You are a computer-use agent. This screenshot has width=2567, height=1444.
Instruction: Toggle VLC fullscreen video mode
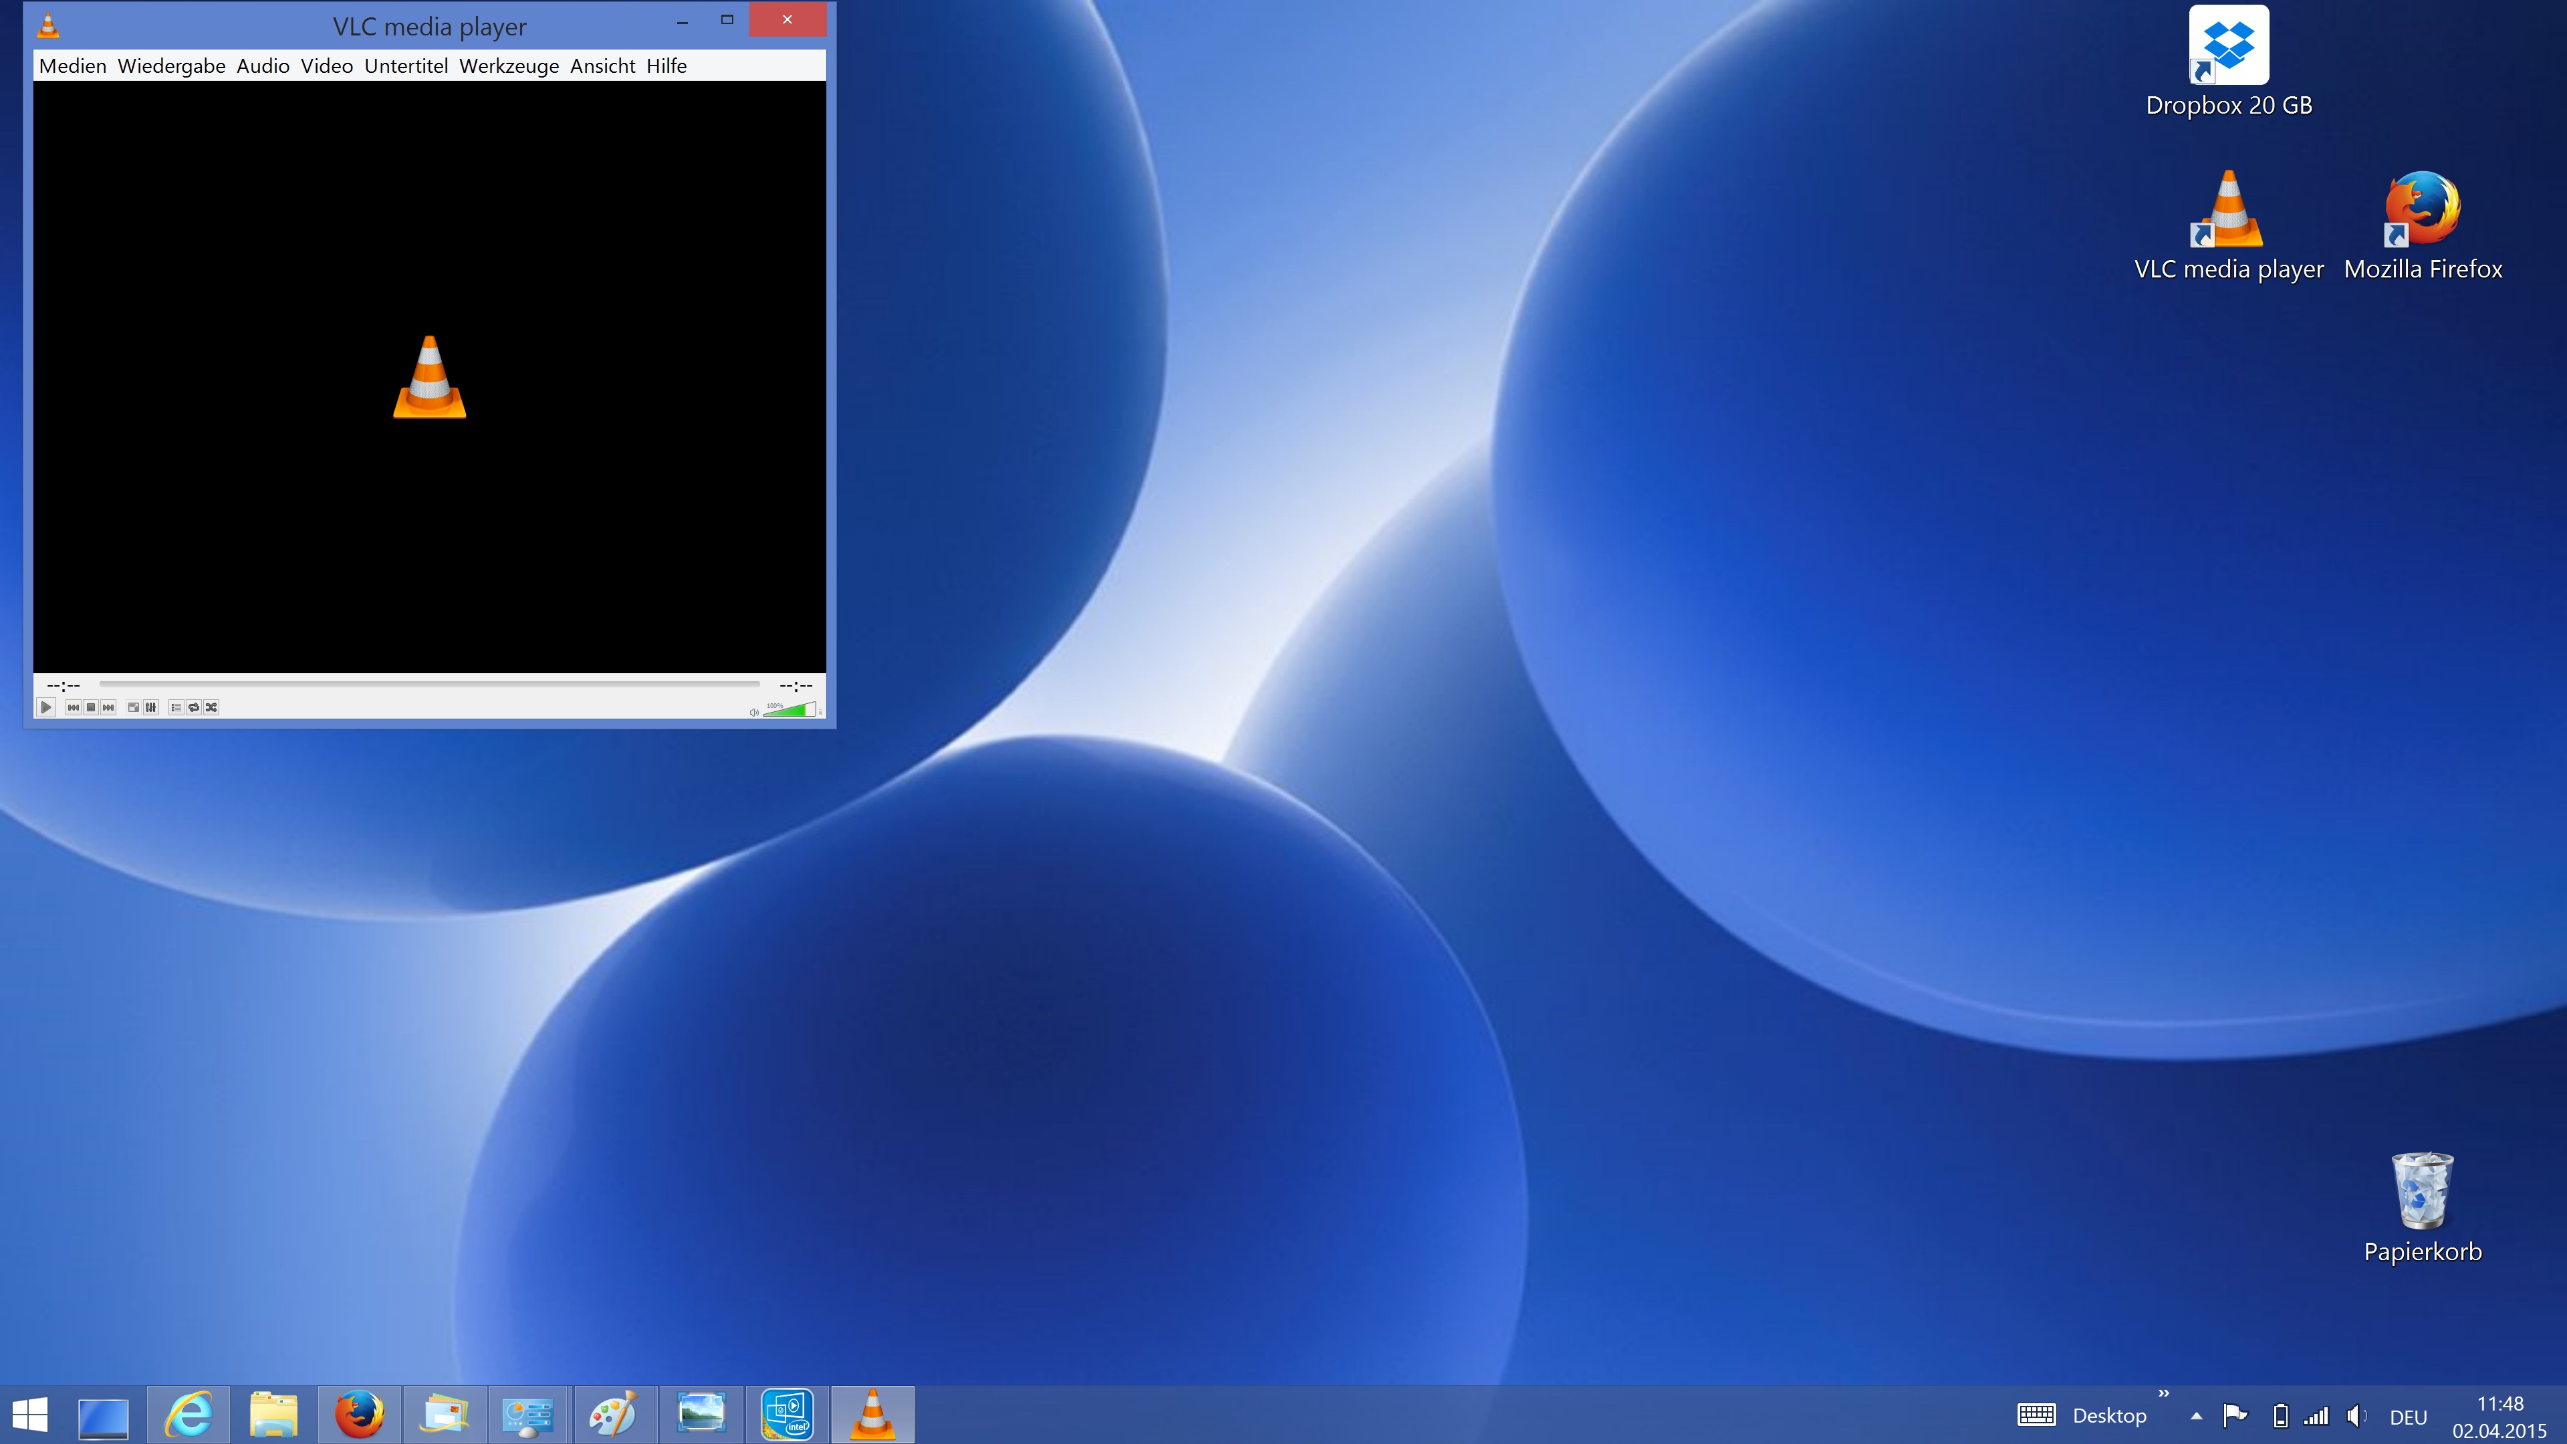click(134, 707)
